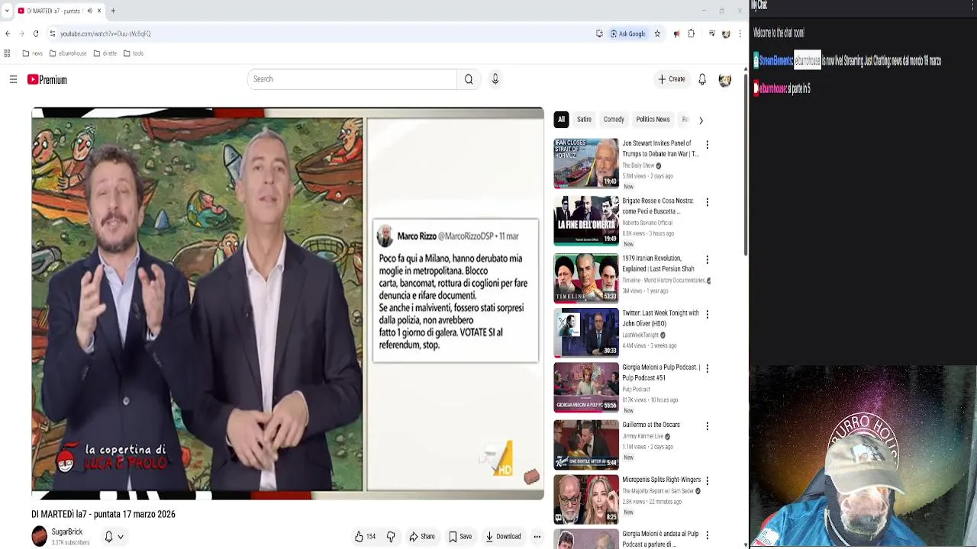Select the Comedy filter chip
Viewport: 977px width, 549px height.
[614, 120]
